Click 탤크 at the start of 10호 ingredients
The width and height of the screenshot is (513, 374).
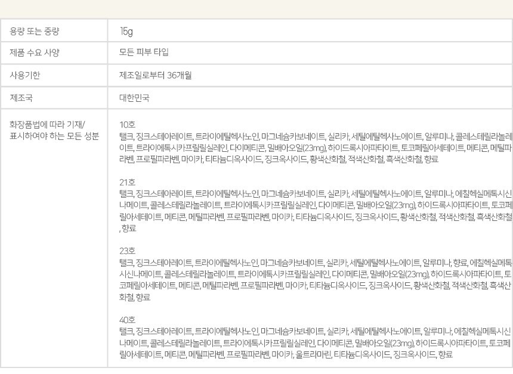tap(125, 135)
